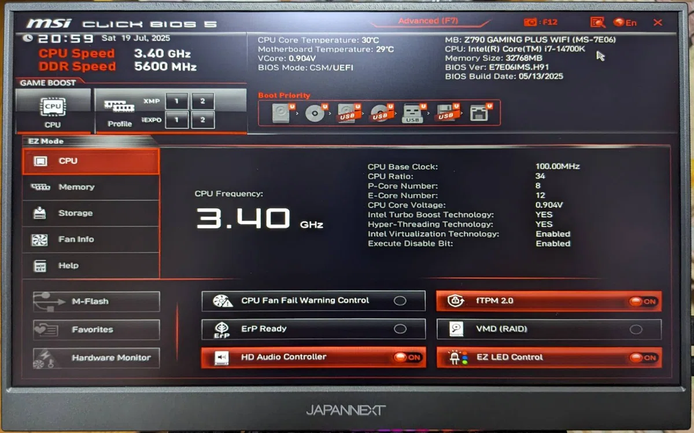Click the E-Core Number value 12
The height and width of the screenshot is (433, 694).
pos(540,195)
